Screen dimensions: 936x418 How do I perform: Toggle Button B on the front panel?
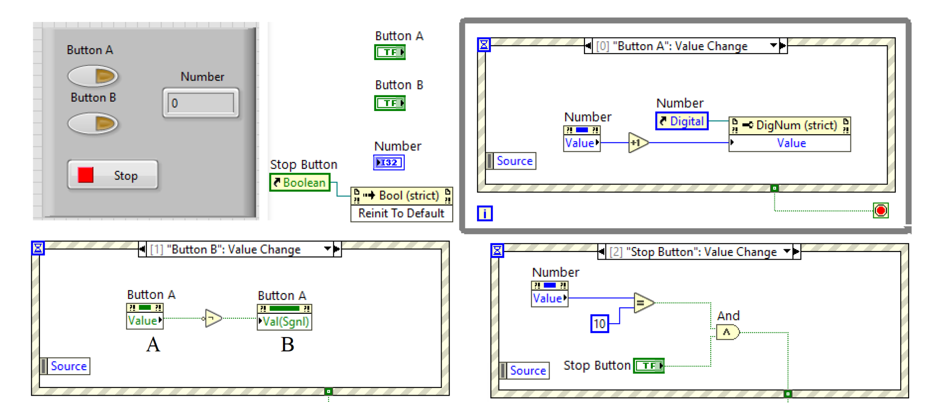click(x=94, y=124)
